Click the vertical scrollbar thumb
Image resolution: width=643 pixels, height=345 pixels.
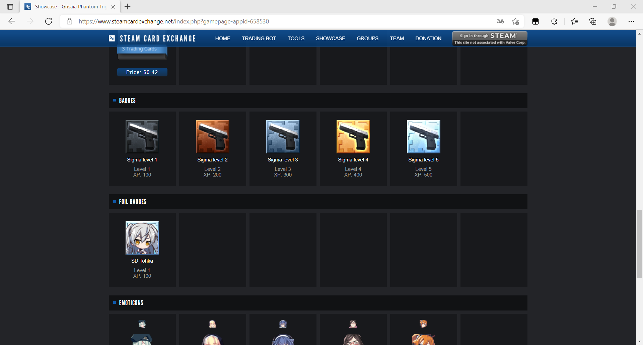(x=639, y=244)
